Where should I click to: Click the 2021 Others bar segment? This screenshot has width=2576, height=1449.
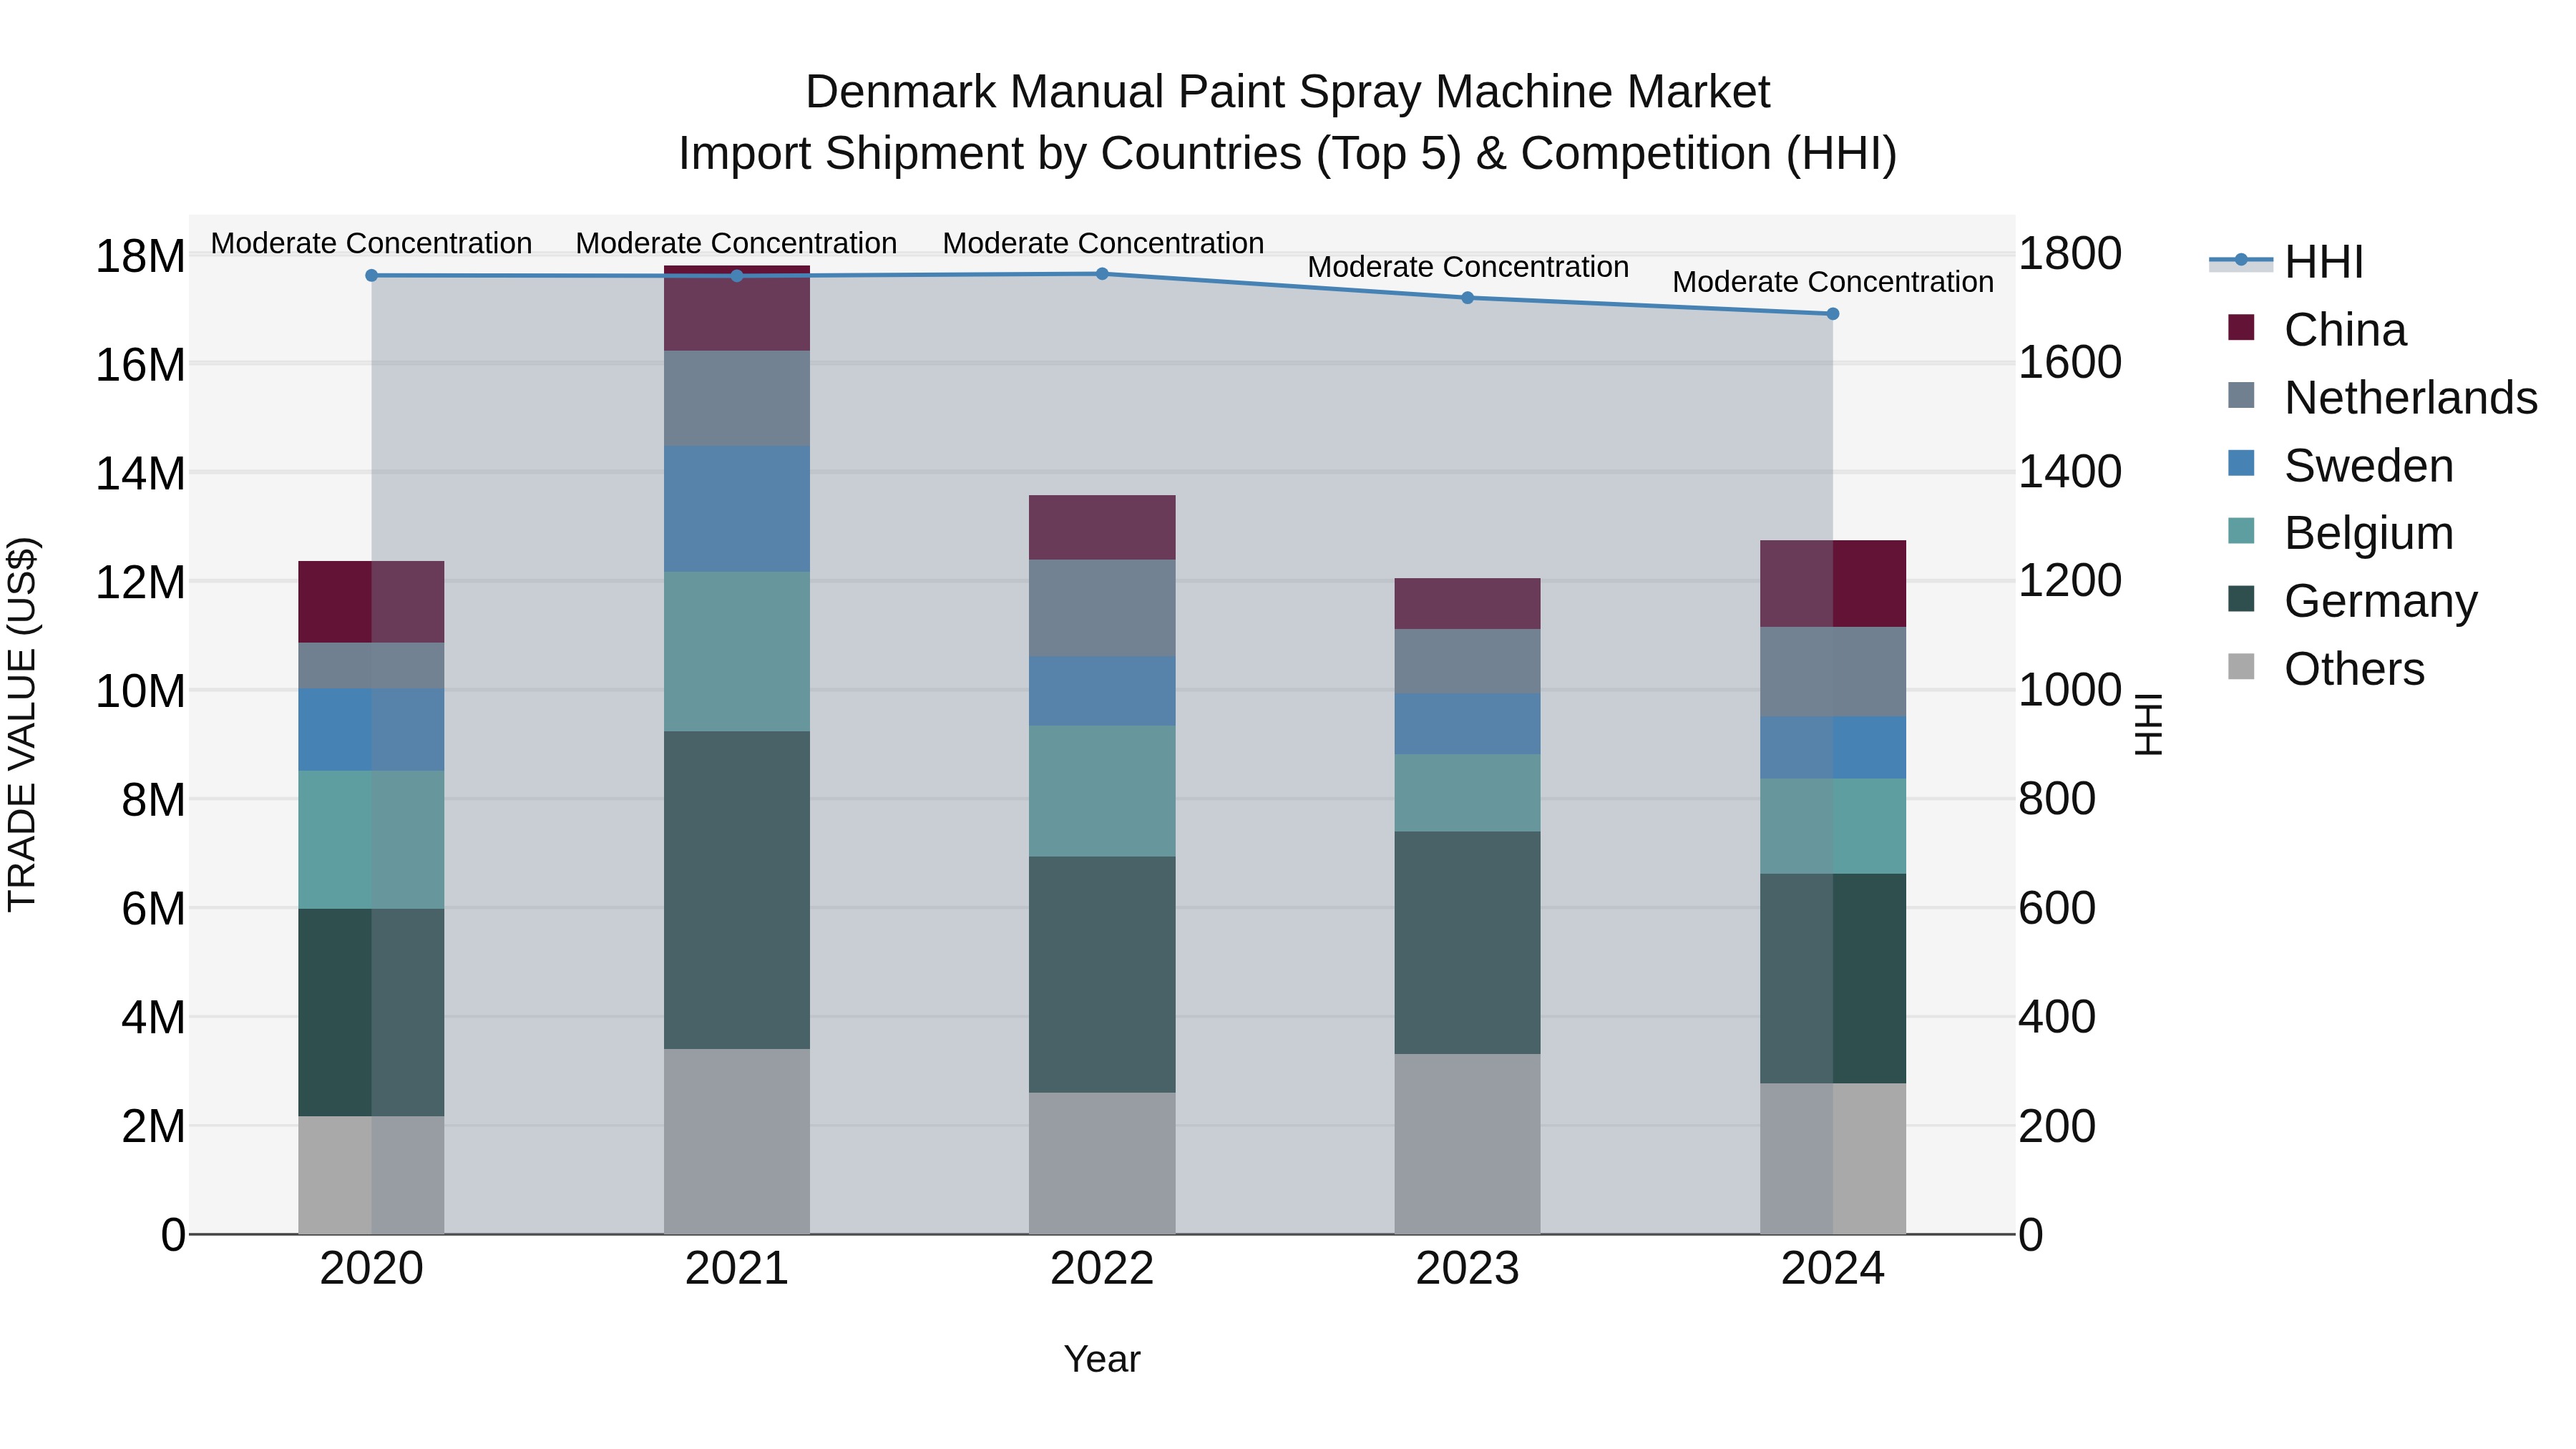737,1141
